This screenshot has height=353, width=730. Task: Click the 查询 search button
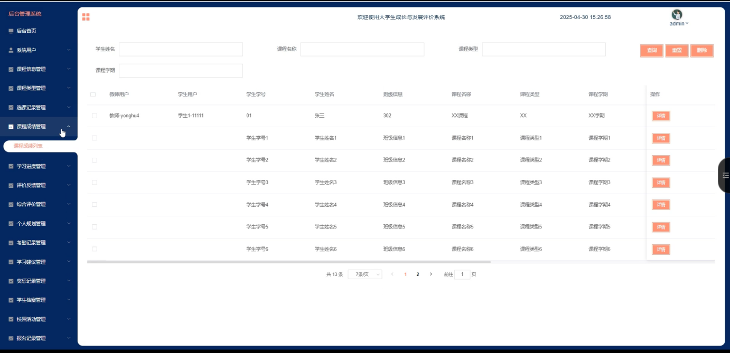coord(651,51)
